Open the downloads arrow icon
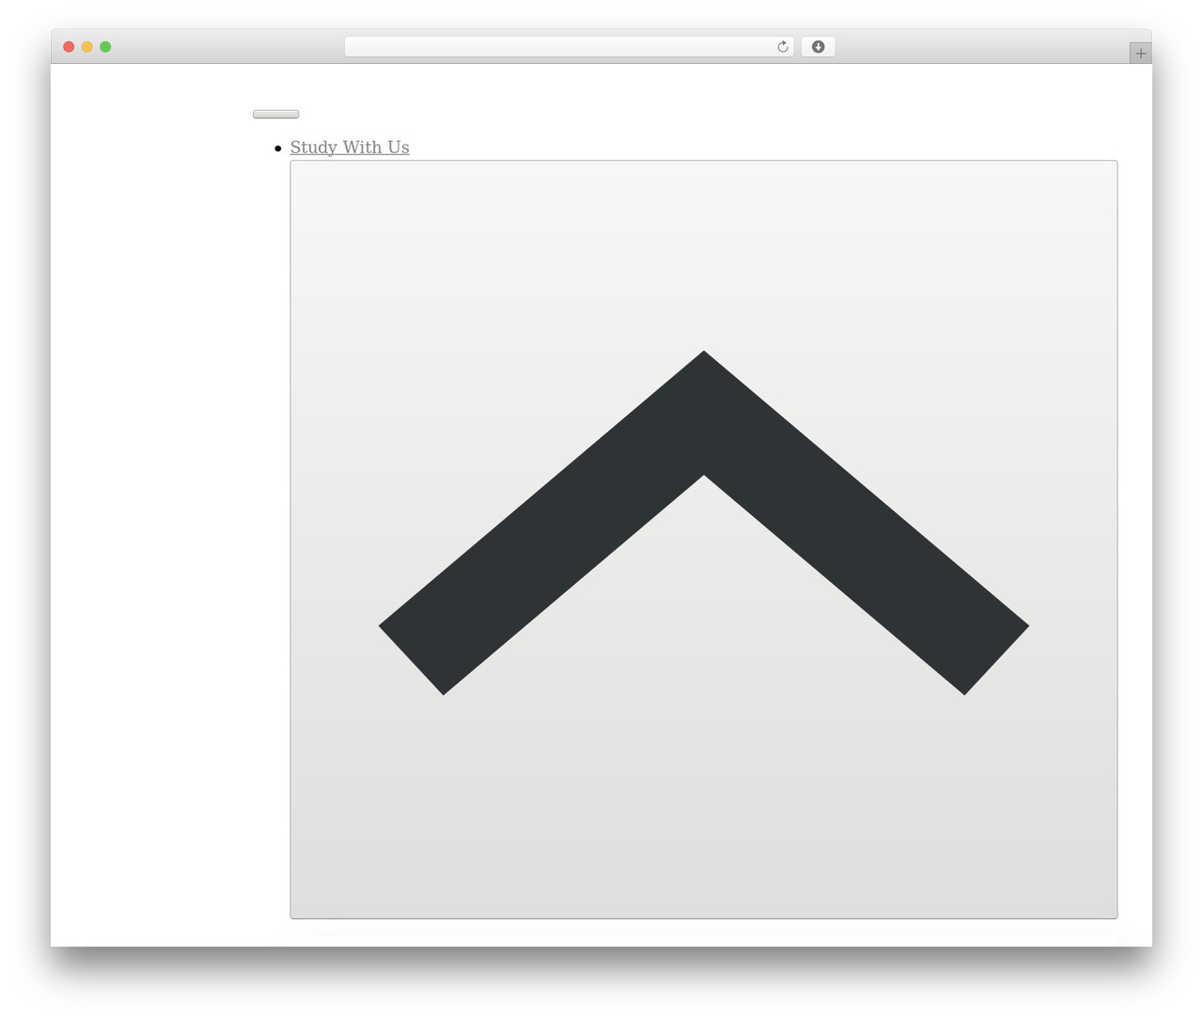The image size is (1203, 1019). click(818, 47)
